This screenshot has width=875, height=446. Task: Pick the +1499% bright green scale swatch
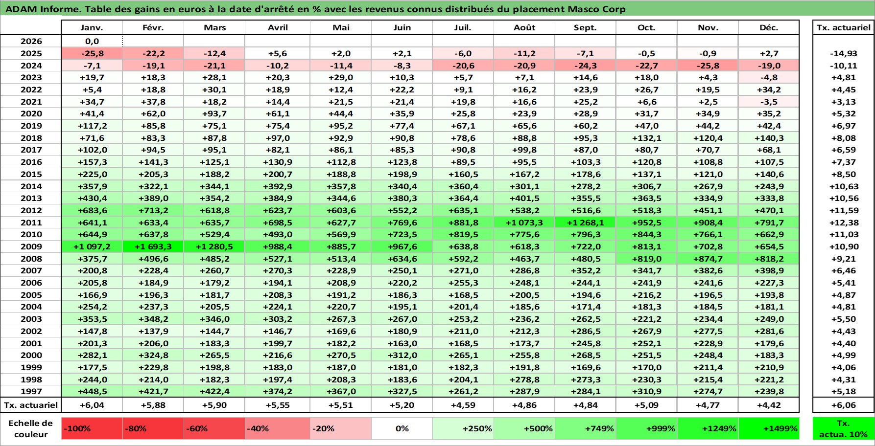click(769, 428)
